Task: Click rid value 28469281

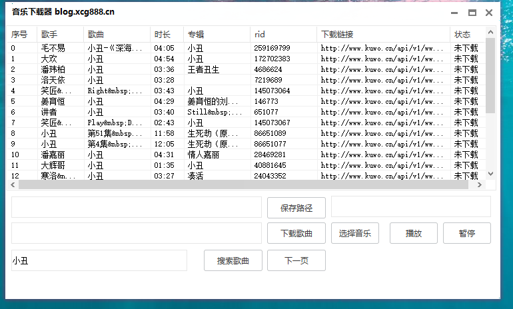Action: coord(270,154)
